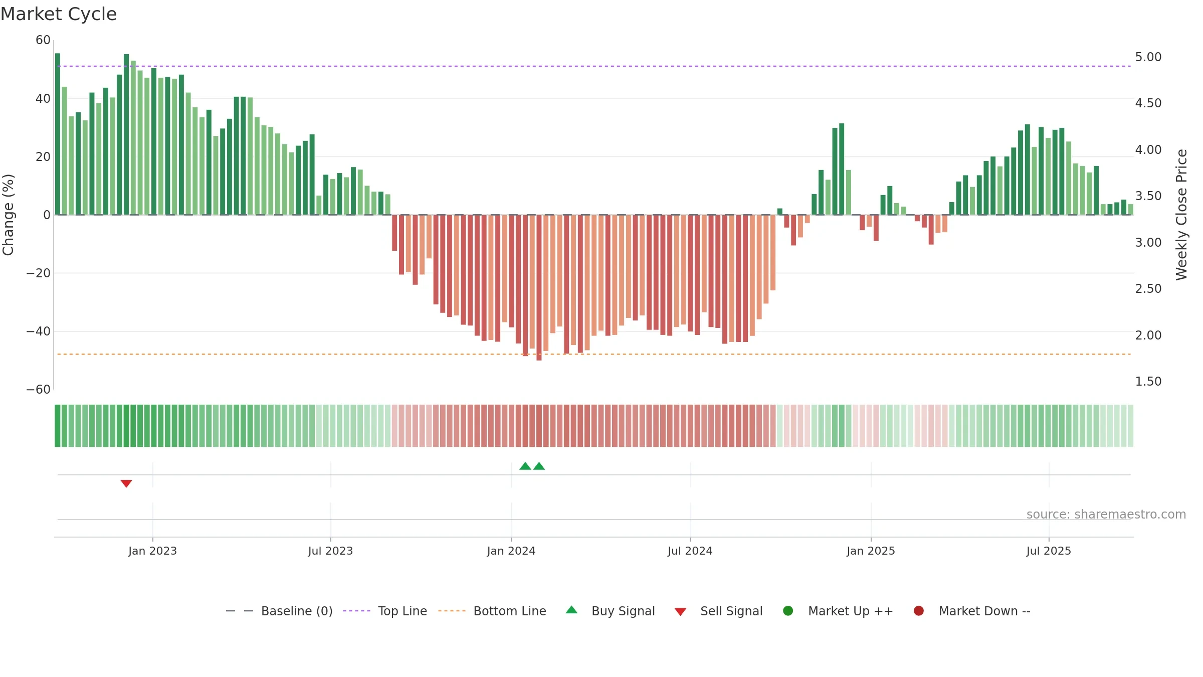Click the Jul 2023 x-axis label

[x=330, y=551]
